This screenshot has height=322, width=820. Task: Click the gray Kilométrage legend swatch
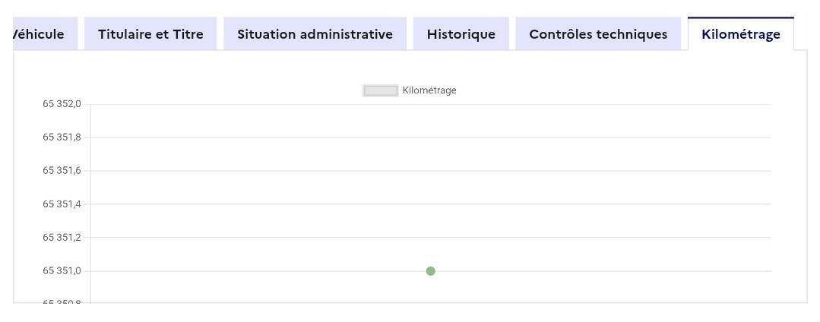(x=380, y=90)
